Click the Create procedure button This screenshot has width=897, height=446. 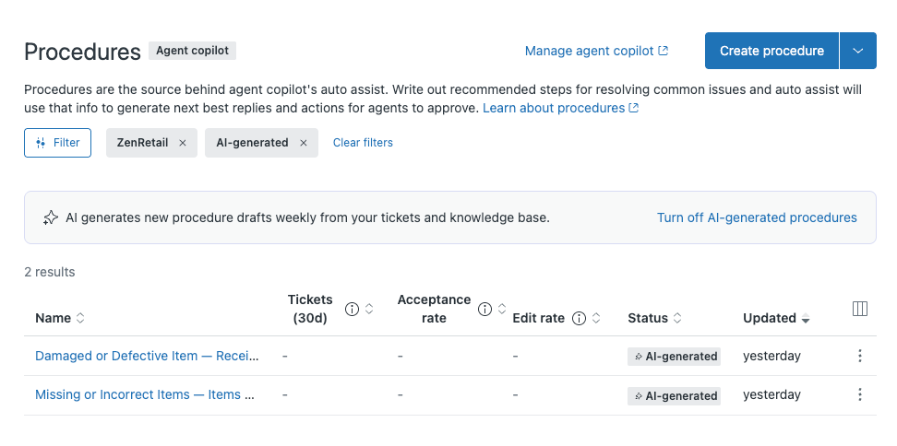point(771,51)
